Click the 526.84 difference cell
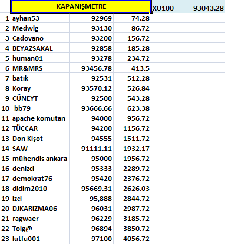The width and height of the screenshot is (225, 244). click(x=133, y=88)
